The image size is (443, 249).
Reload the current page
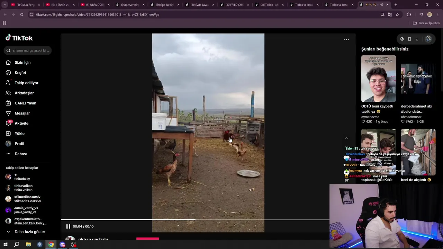21,15
